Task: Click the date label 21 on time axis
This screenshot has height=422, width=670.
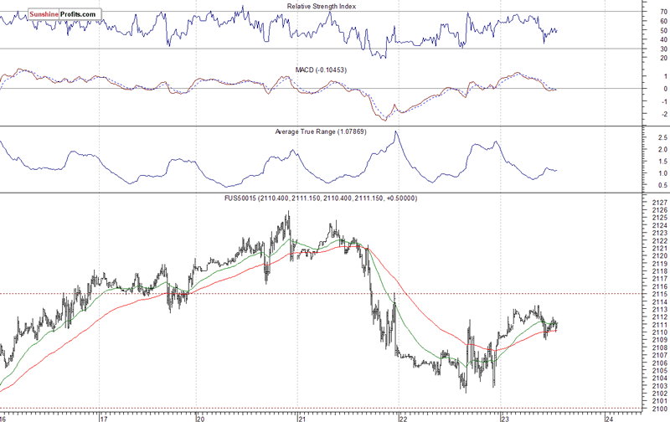Action: 301,419
